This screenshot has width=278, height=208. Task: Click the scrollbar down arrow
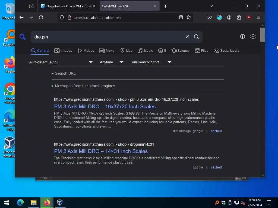(263, 175)
